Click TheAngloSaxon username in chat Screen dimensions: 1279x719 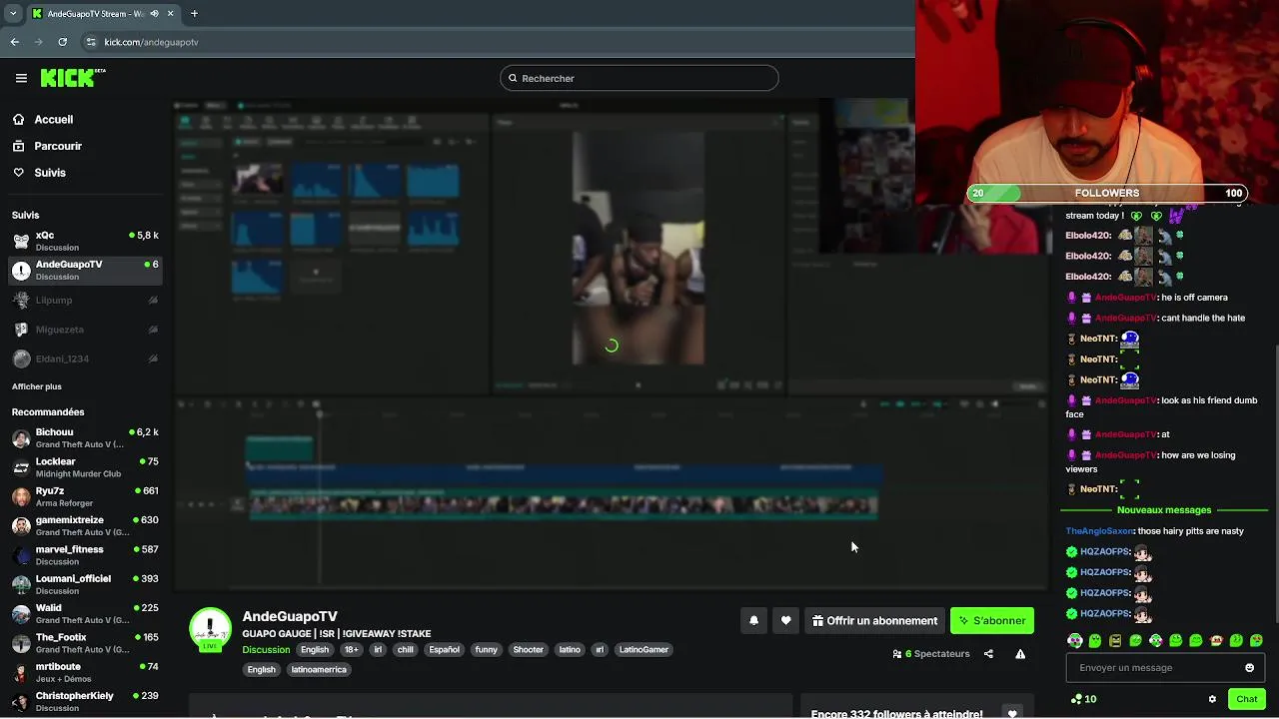pyautogui.click(x=1099, y=531)
